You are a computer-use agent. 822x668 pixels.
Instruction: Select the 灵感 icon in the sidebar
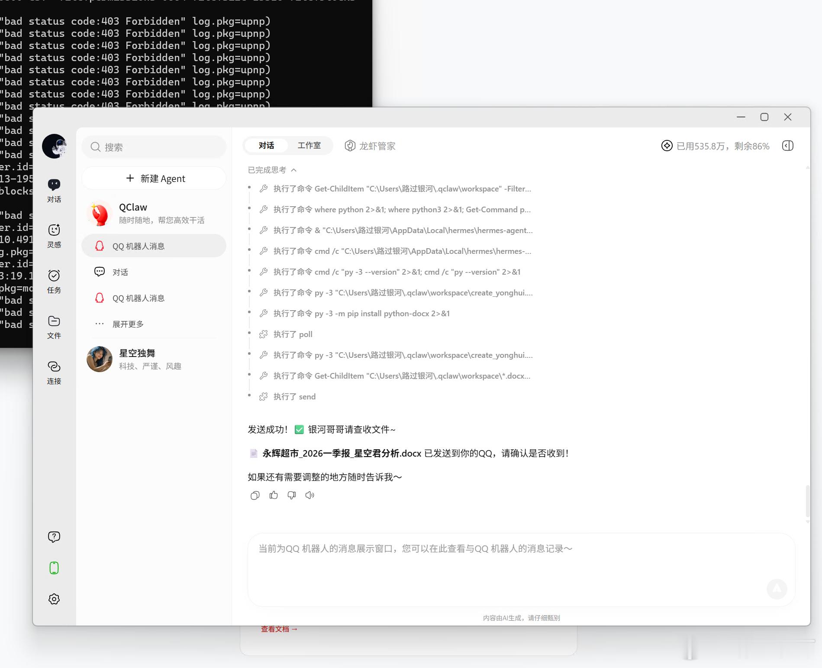pos(54,235)
